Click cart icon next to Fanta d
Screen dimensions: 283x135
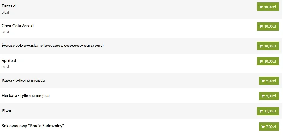click(x=261, y=7)
